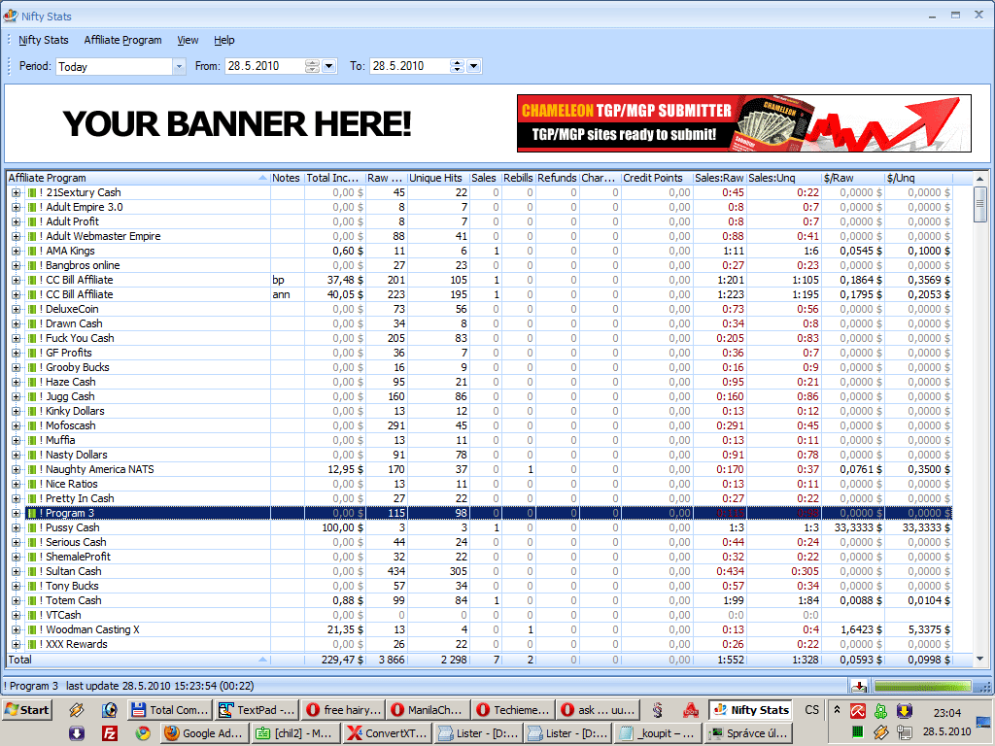Click the purple download icon in quick launch

coord(76,733)
